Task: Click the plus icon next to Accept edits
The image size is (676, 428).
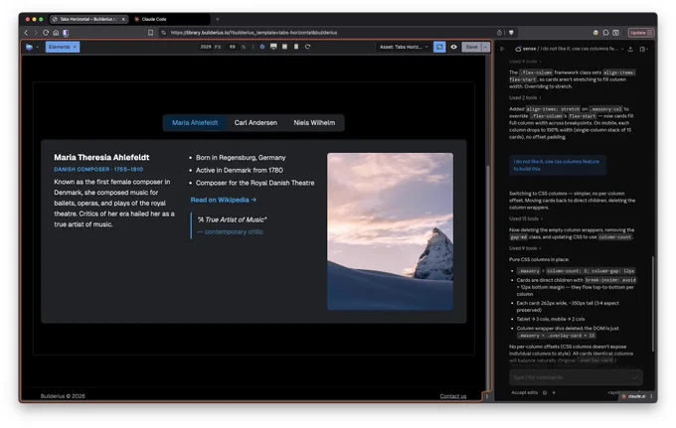Action: (x=554, y=392)
